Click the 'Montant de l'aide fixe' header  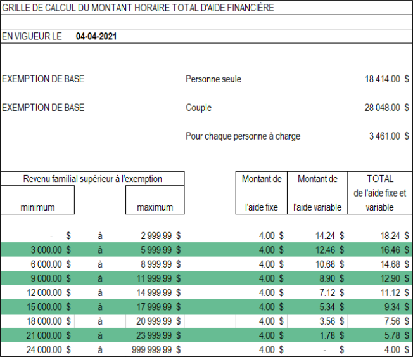click(x=261, y=193)
